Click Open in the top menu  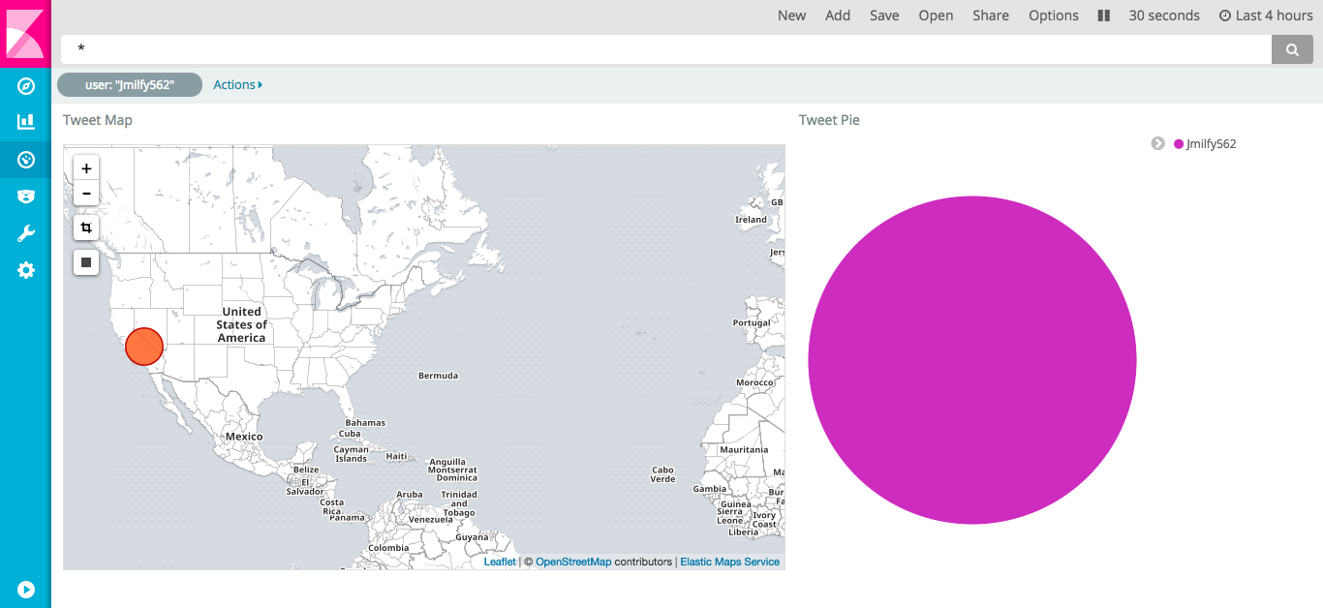click(936, 15)
